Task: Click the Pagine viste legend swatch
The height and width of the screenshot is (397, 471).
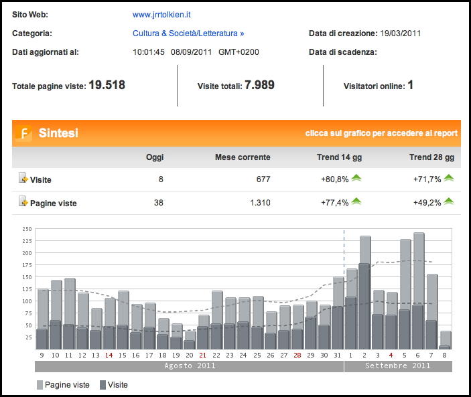Action: click(40, 385)
